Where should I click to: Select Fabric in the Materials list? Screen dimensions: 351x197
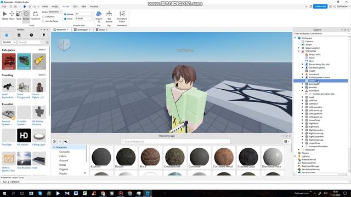point(63,156)
